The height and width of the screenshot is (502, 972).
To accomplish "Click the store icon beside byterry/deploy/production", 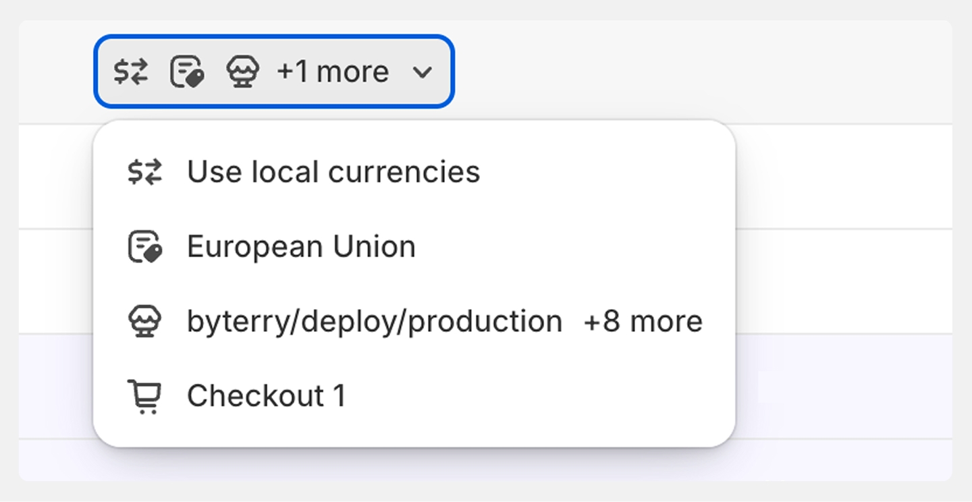I will (145, 321).
